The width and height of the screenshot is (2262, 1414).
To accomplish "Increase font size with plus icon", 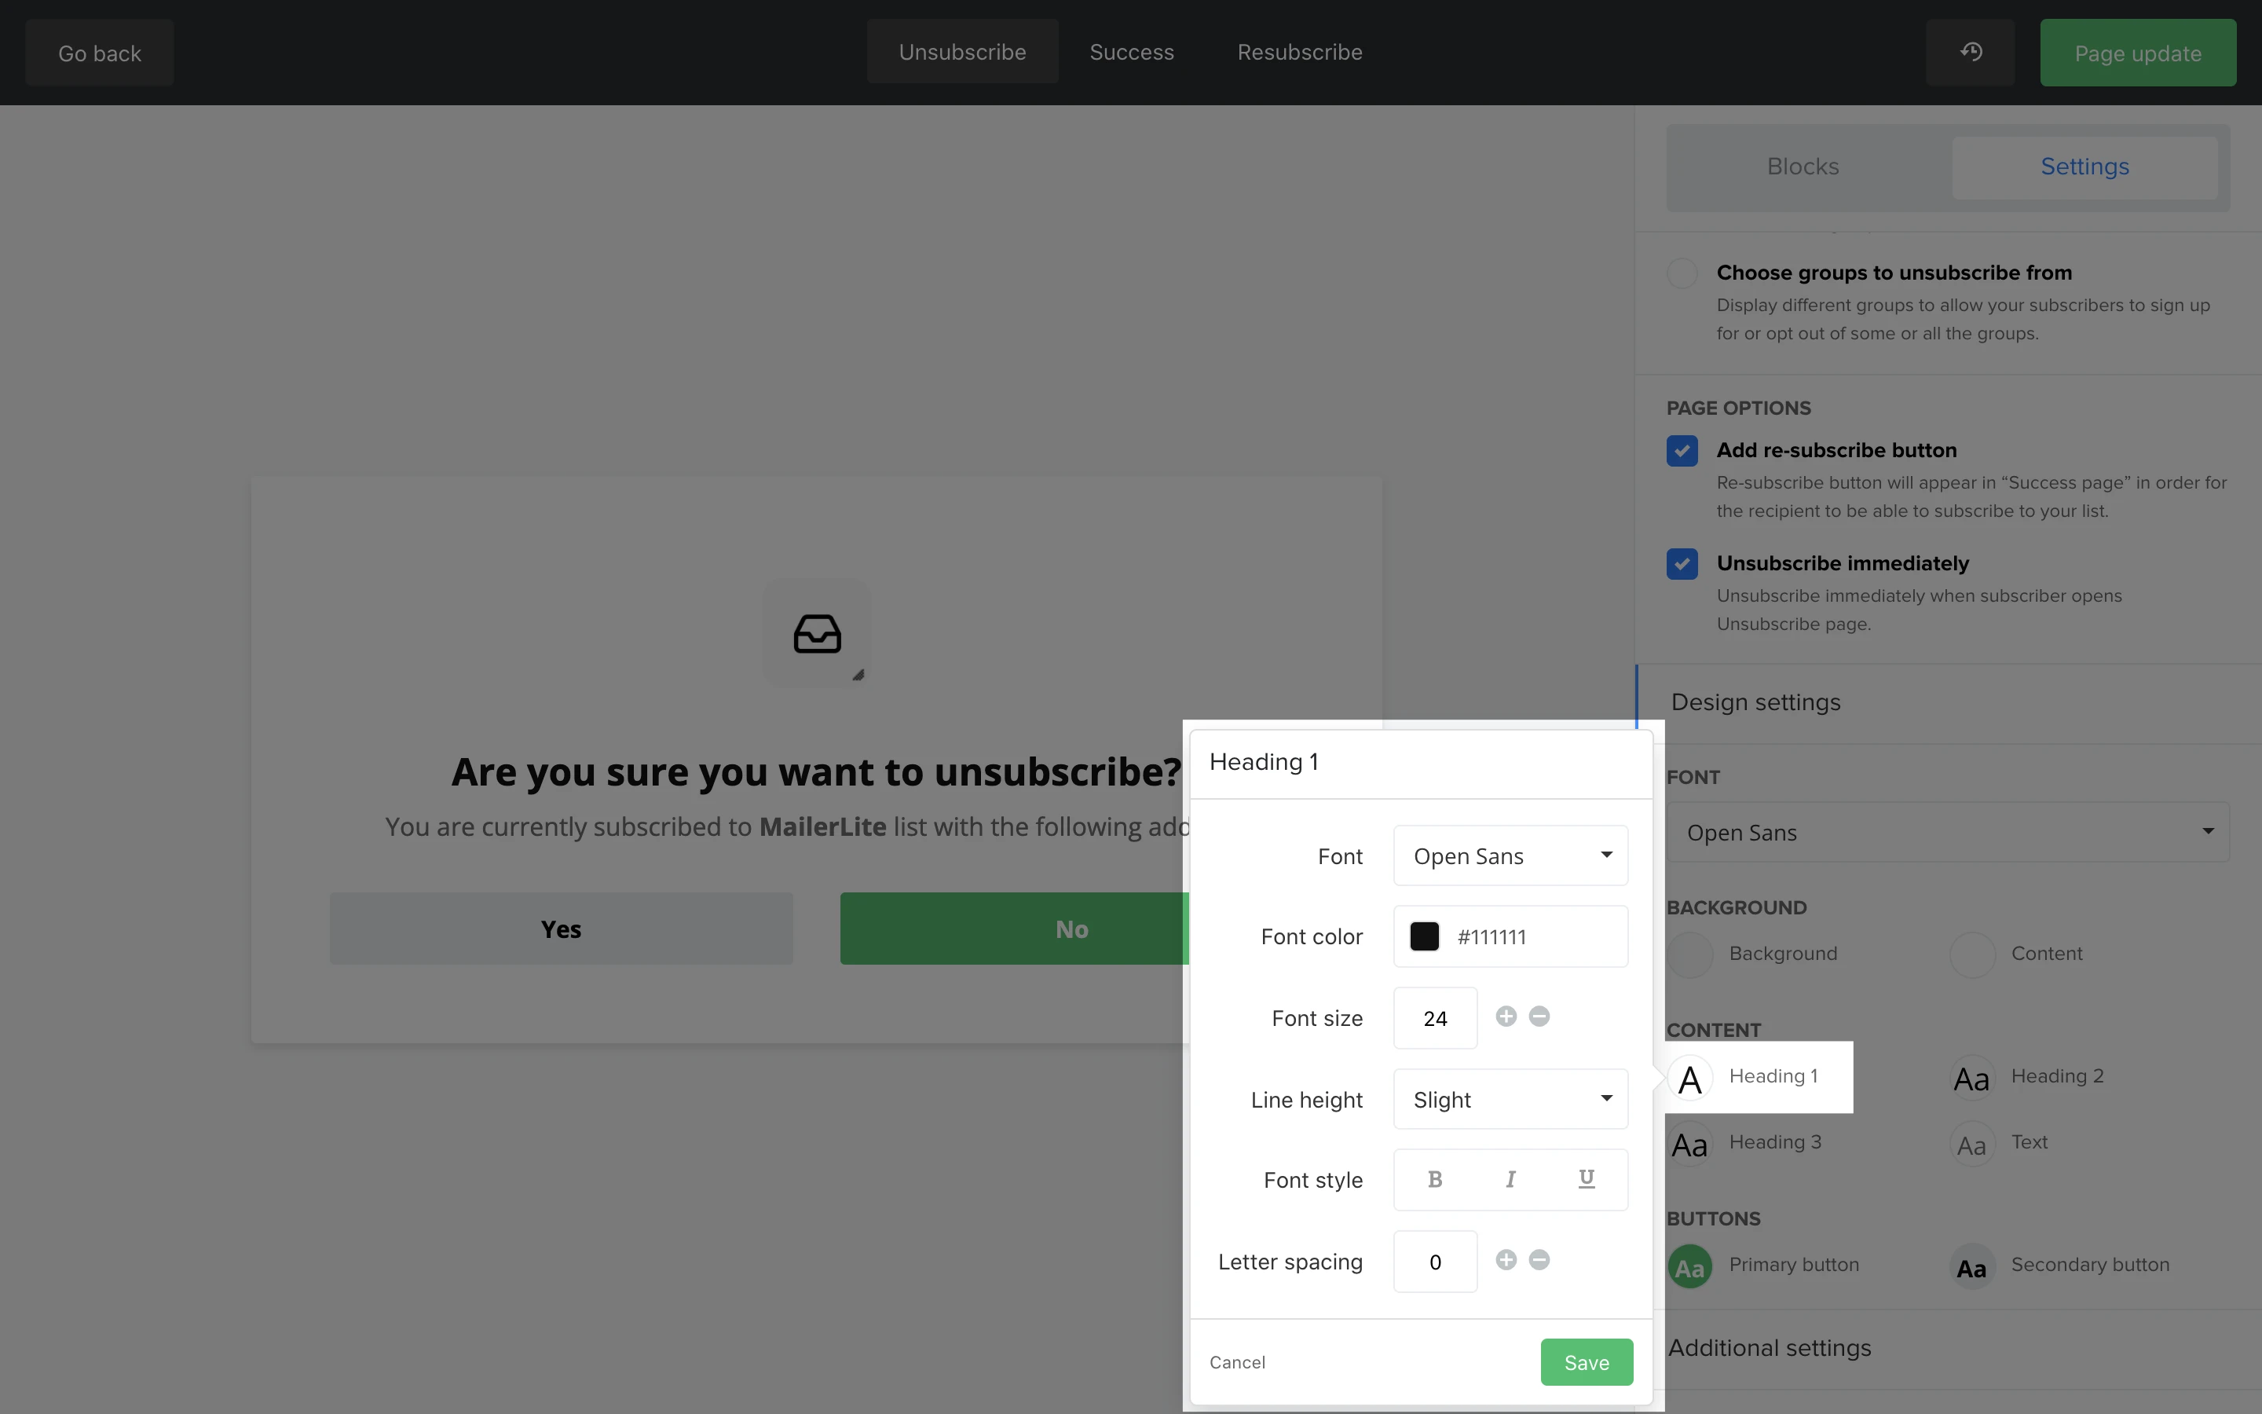I will (x=1506, y=1017).
